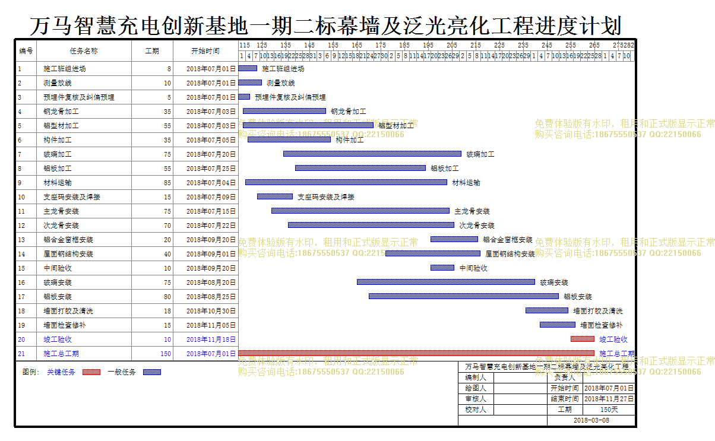
Task: Click the 审核人 label in the title block
Action: pyautogui.click(x=476, y=399)
